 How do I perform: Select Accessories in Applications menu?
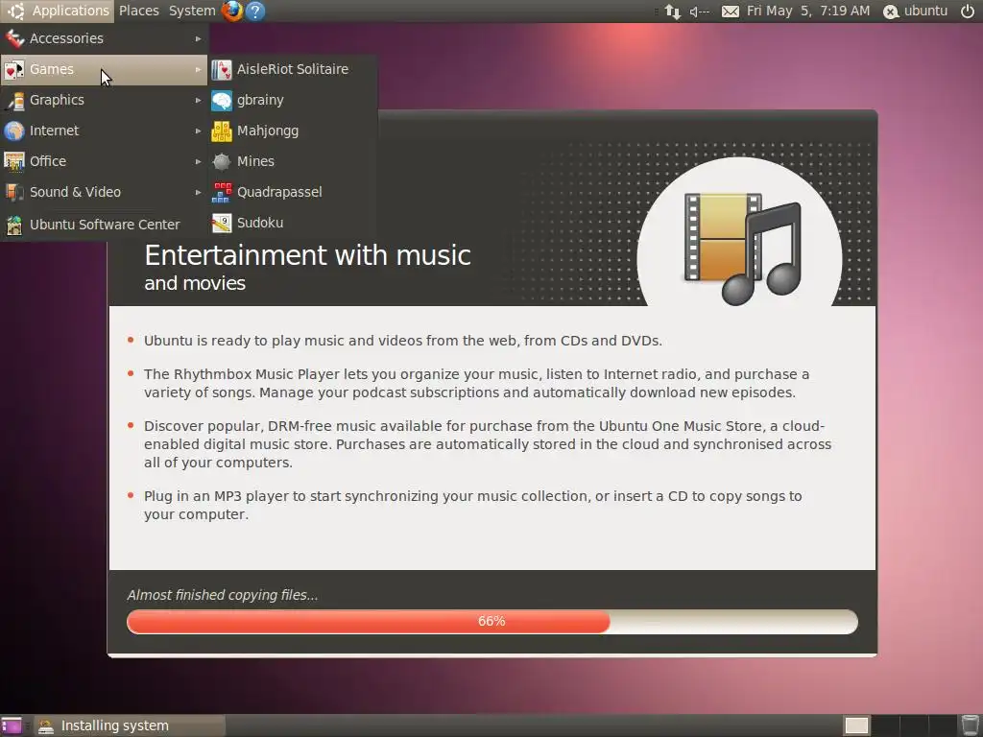(x=104, y=38)
